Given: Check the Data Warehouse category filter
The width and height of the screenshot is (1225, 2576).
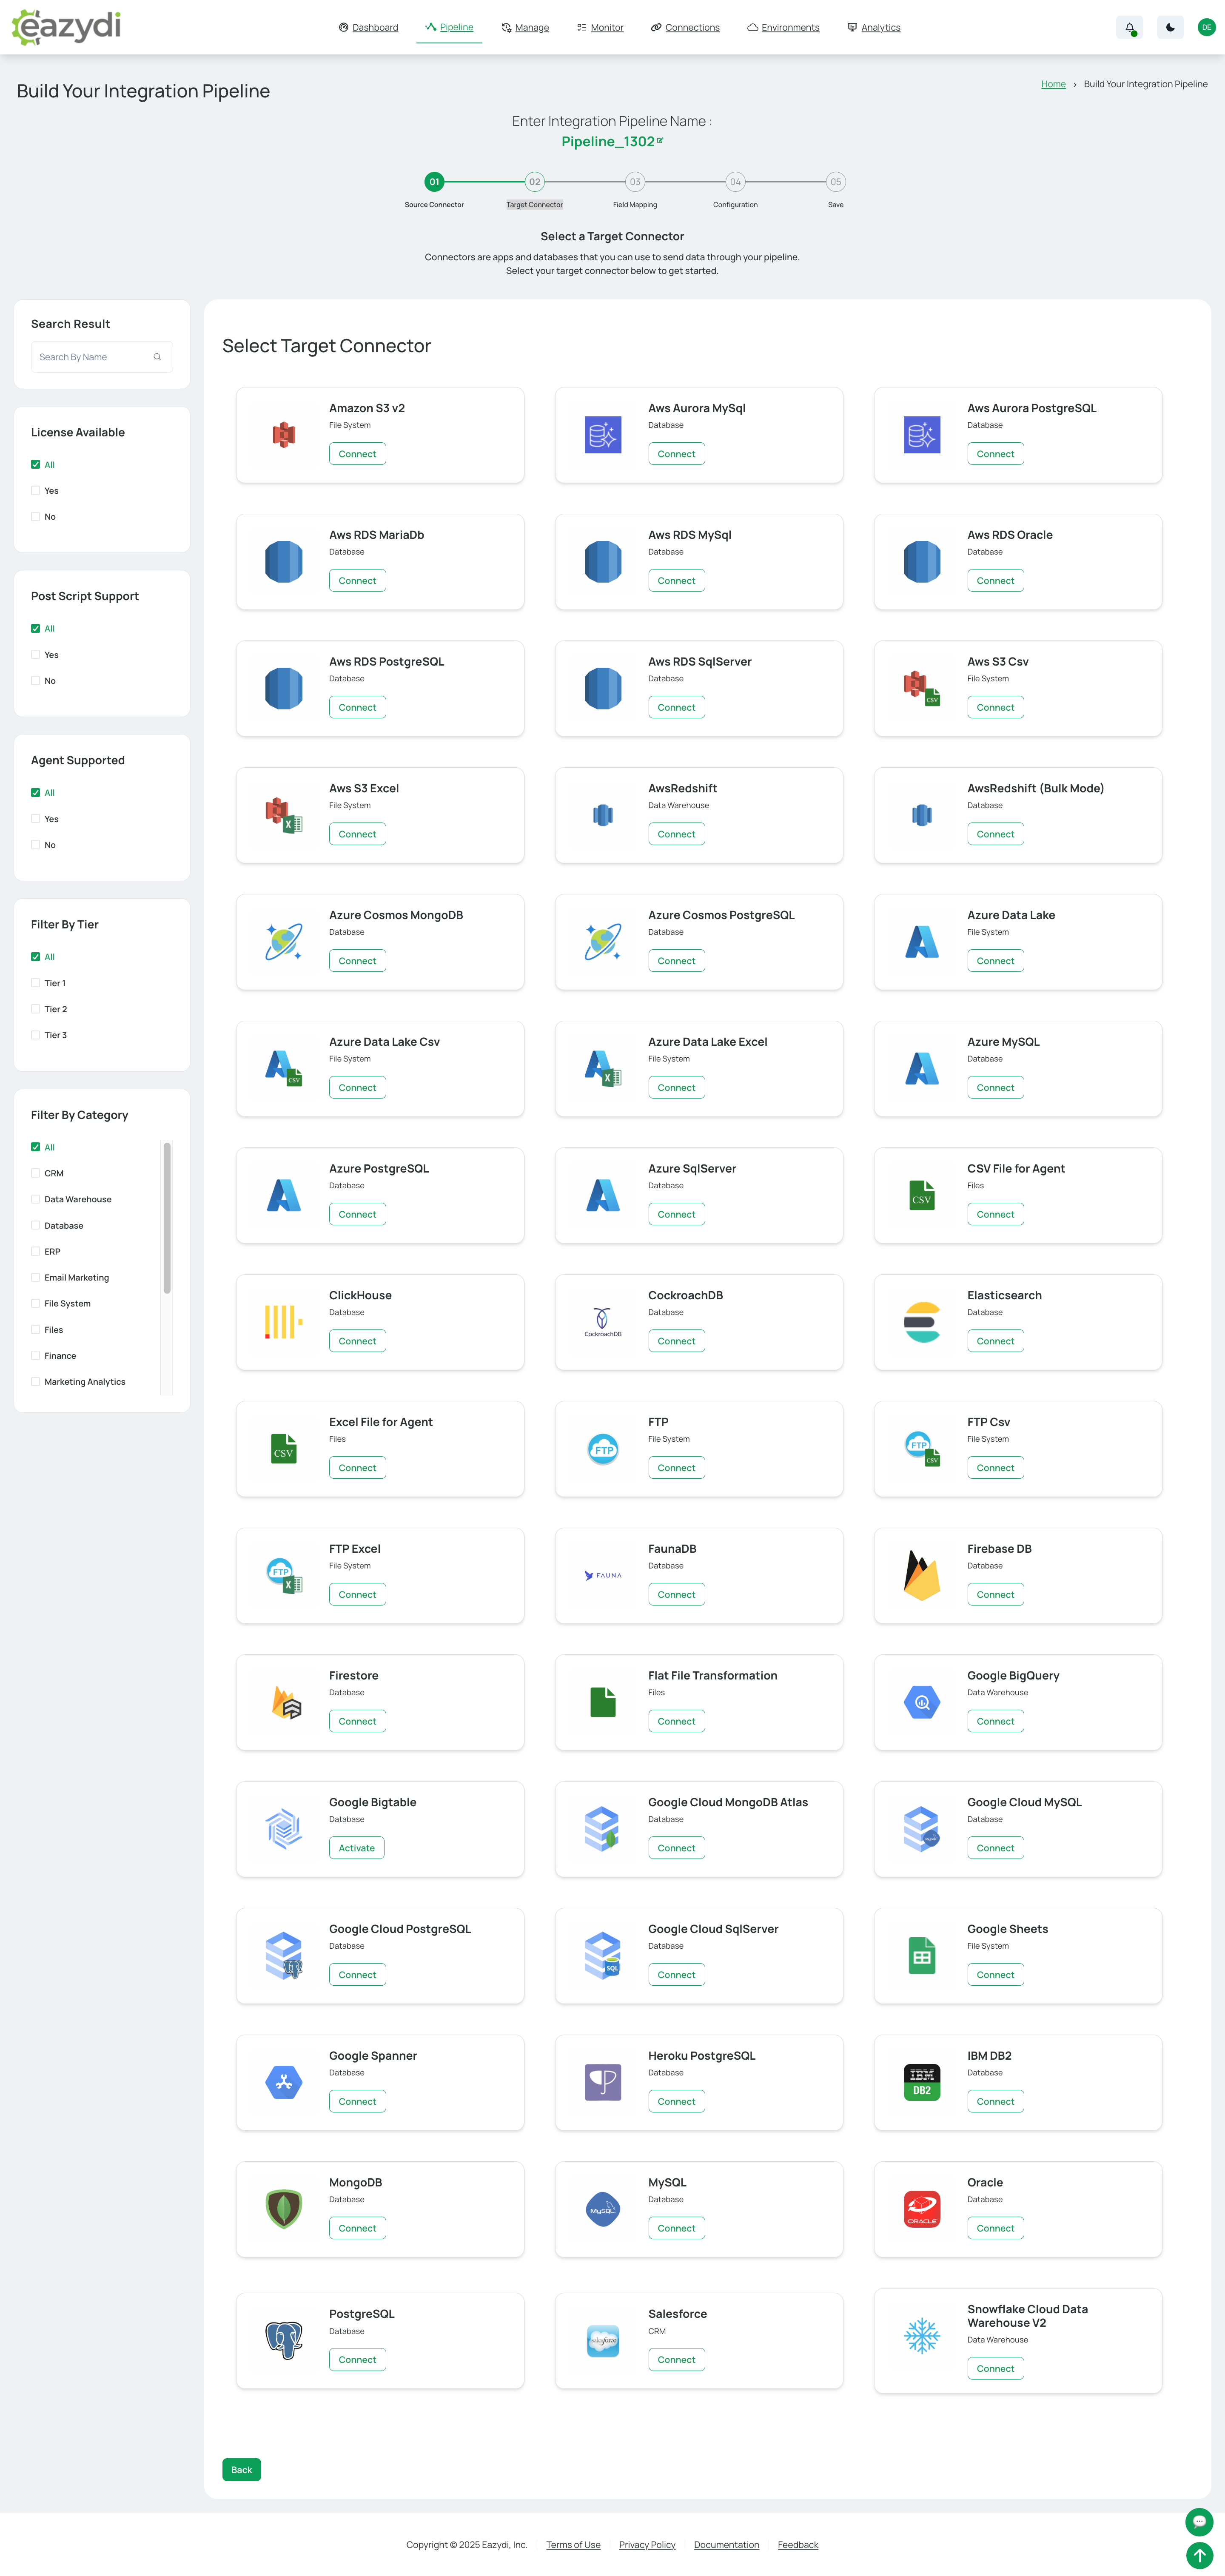Looking at the screenshot, I should point(36,1199).
